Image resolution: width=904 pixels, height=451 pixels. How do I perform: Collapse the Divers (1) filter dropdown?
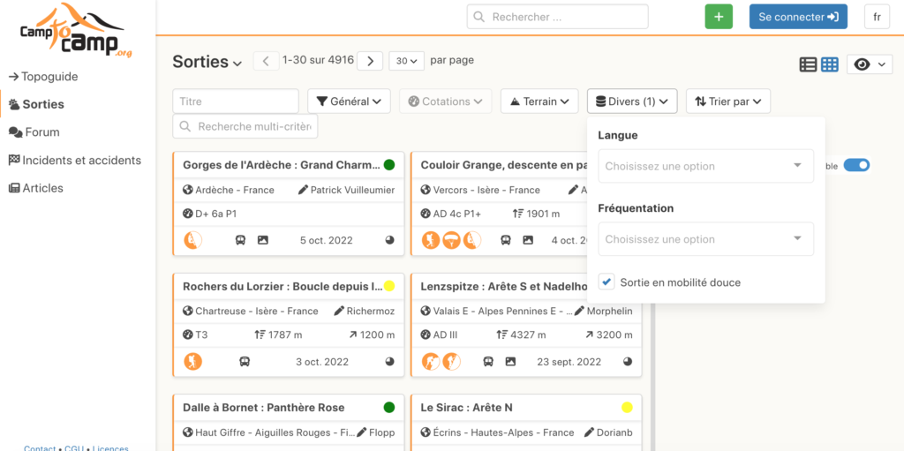pos(632,101)
